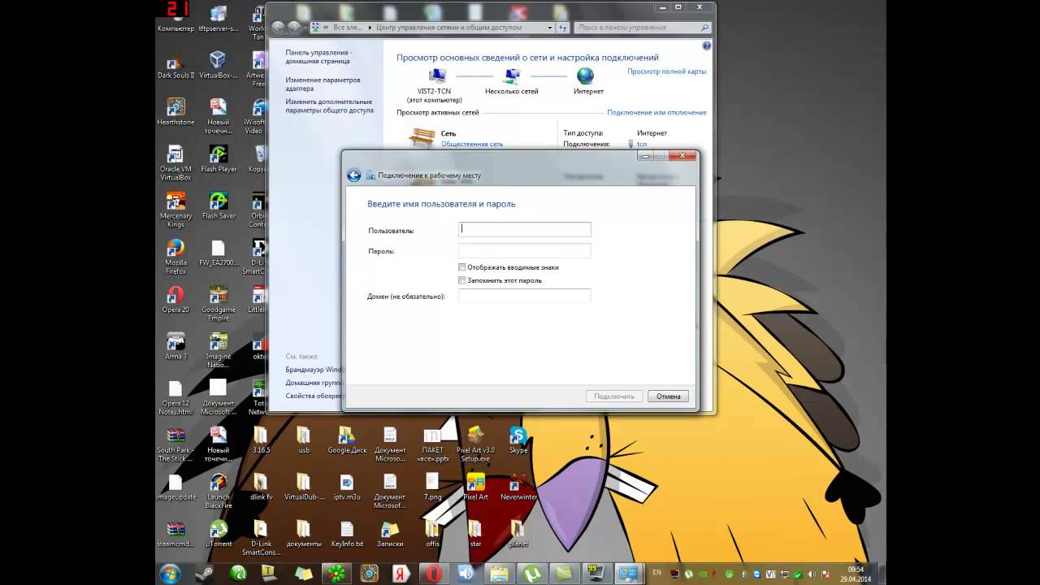Viewport: 1040px width, 585px height.
Task: Click the EN language indicator in tray
Action: (656, 573)
